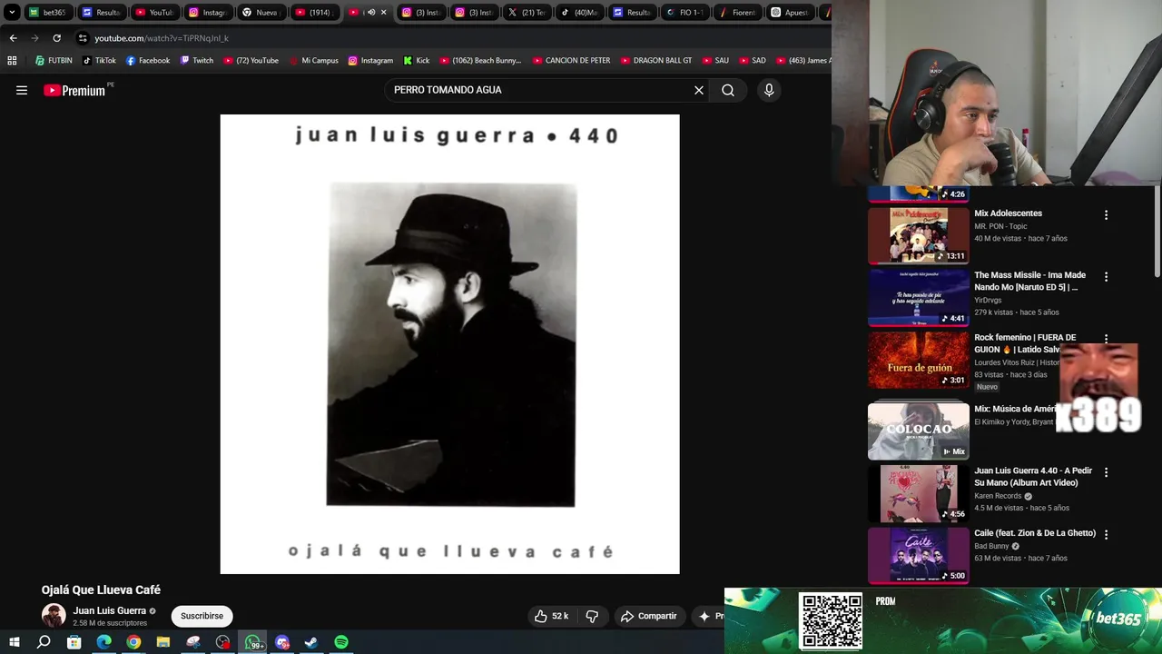Open the CANCION DE PETER bookmark
Image resolution: width=1162 pixels, height=654 pixels.
coord(571,61)
